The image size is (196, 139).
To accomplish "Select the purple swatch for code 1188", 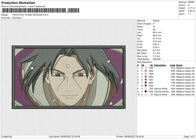I will coord(146,83).
